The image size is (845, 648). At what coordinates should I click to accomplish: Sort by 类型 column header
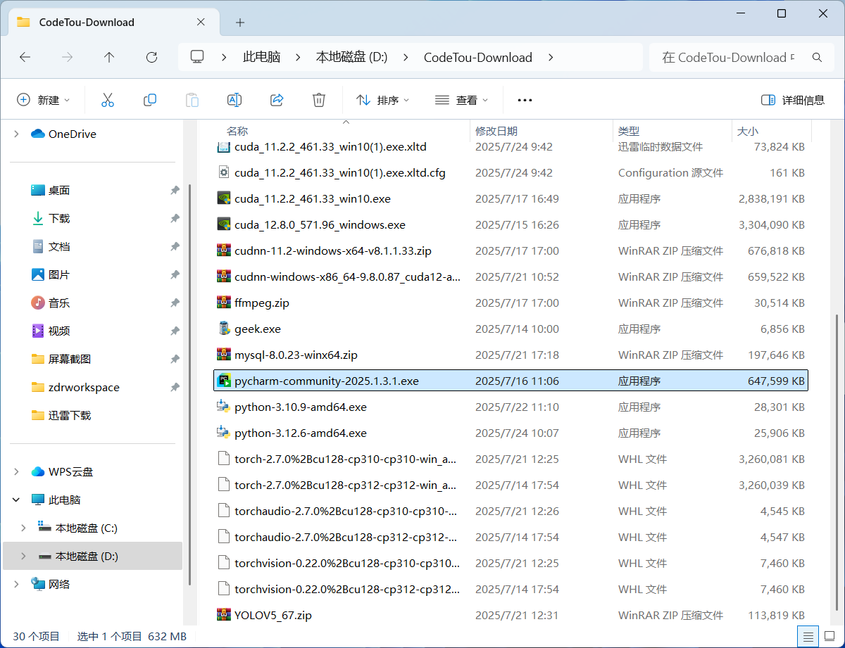coord(629,132)
